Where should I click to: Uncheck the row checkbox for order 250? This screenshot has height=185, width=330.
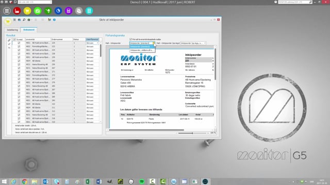19,61
